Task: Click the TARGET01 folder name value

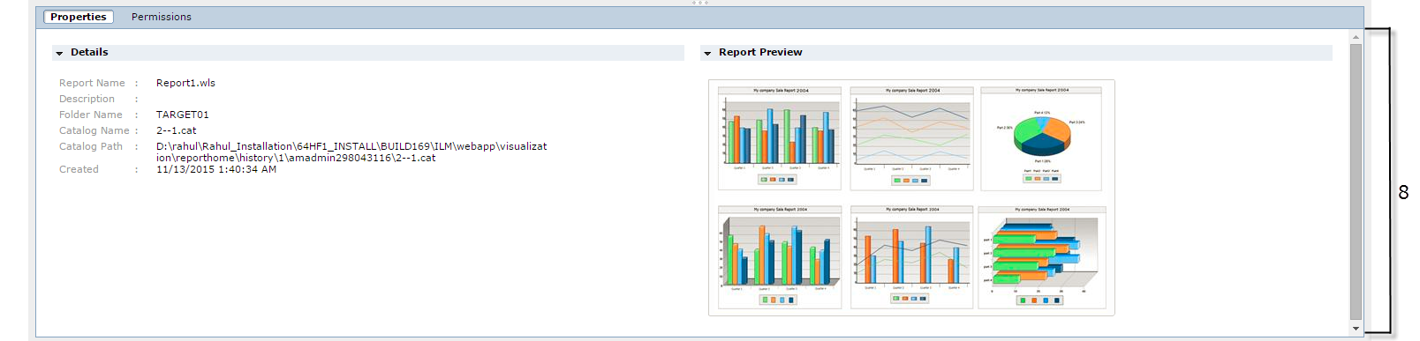Action: pyautogui.click(x=183, y=115)
